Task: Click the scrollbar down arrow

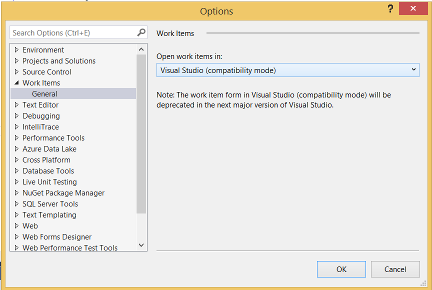Action: click(141, 245)
